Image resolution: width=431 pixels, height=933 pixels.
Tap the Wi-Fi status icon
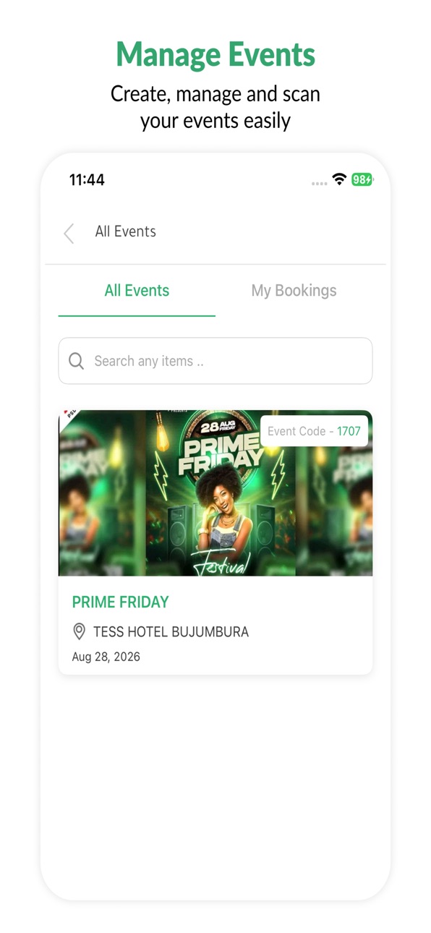click(339, 179)
